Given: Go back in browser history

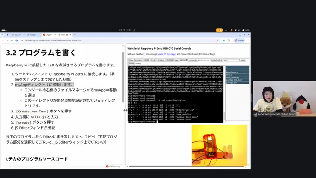Looking at the screenshot, I should (x=3, y=40).
